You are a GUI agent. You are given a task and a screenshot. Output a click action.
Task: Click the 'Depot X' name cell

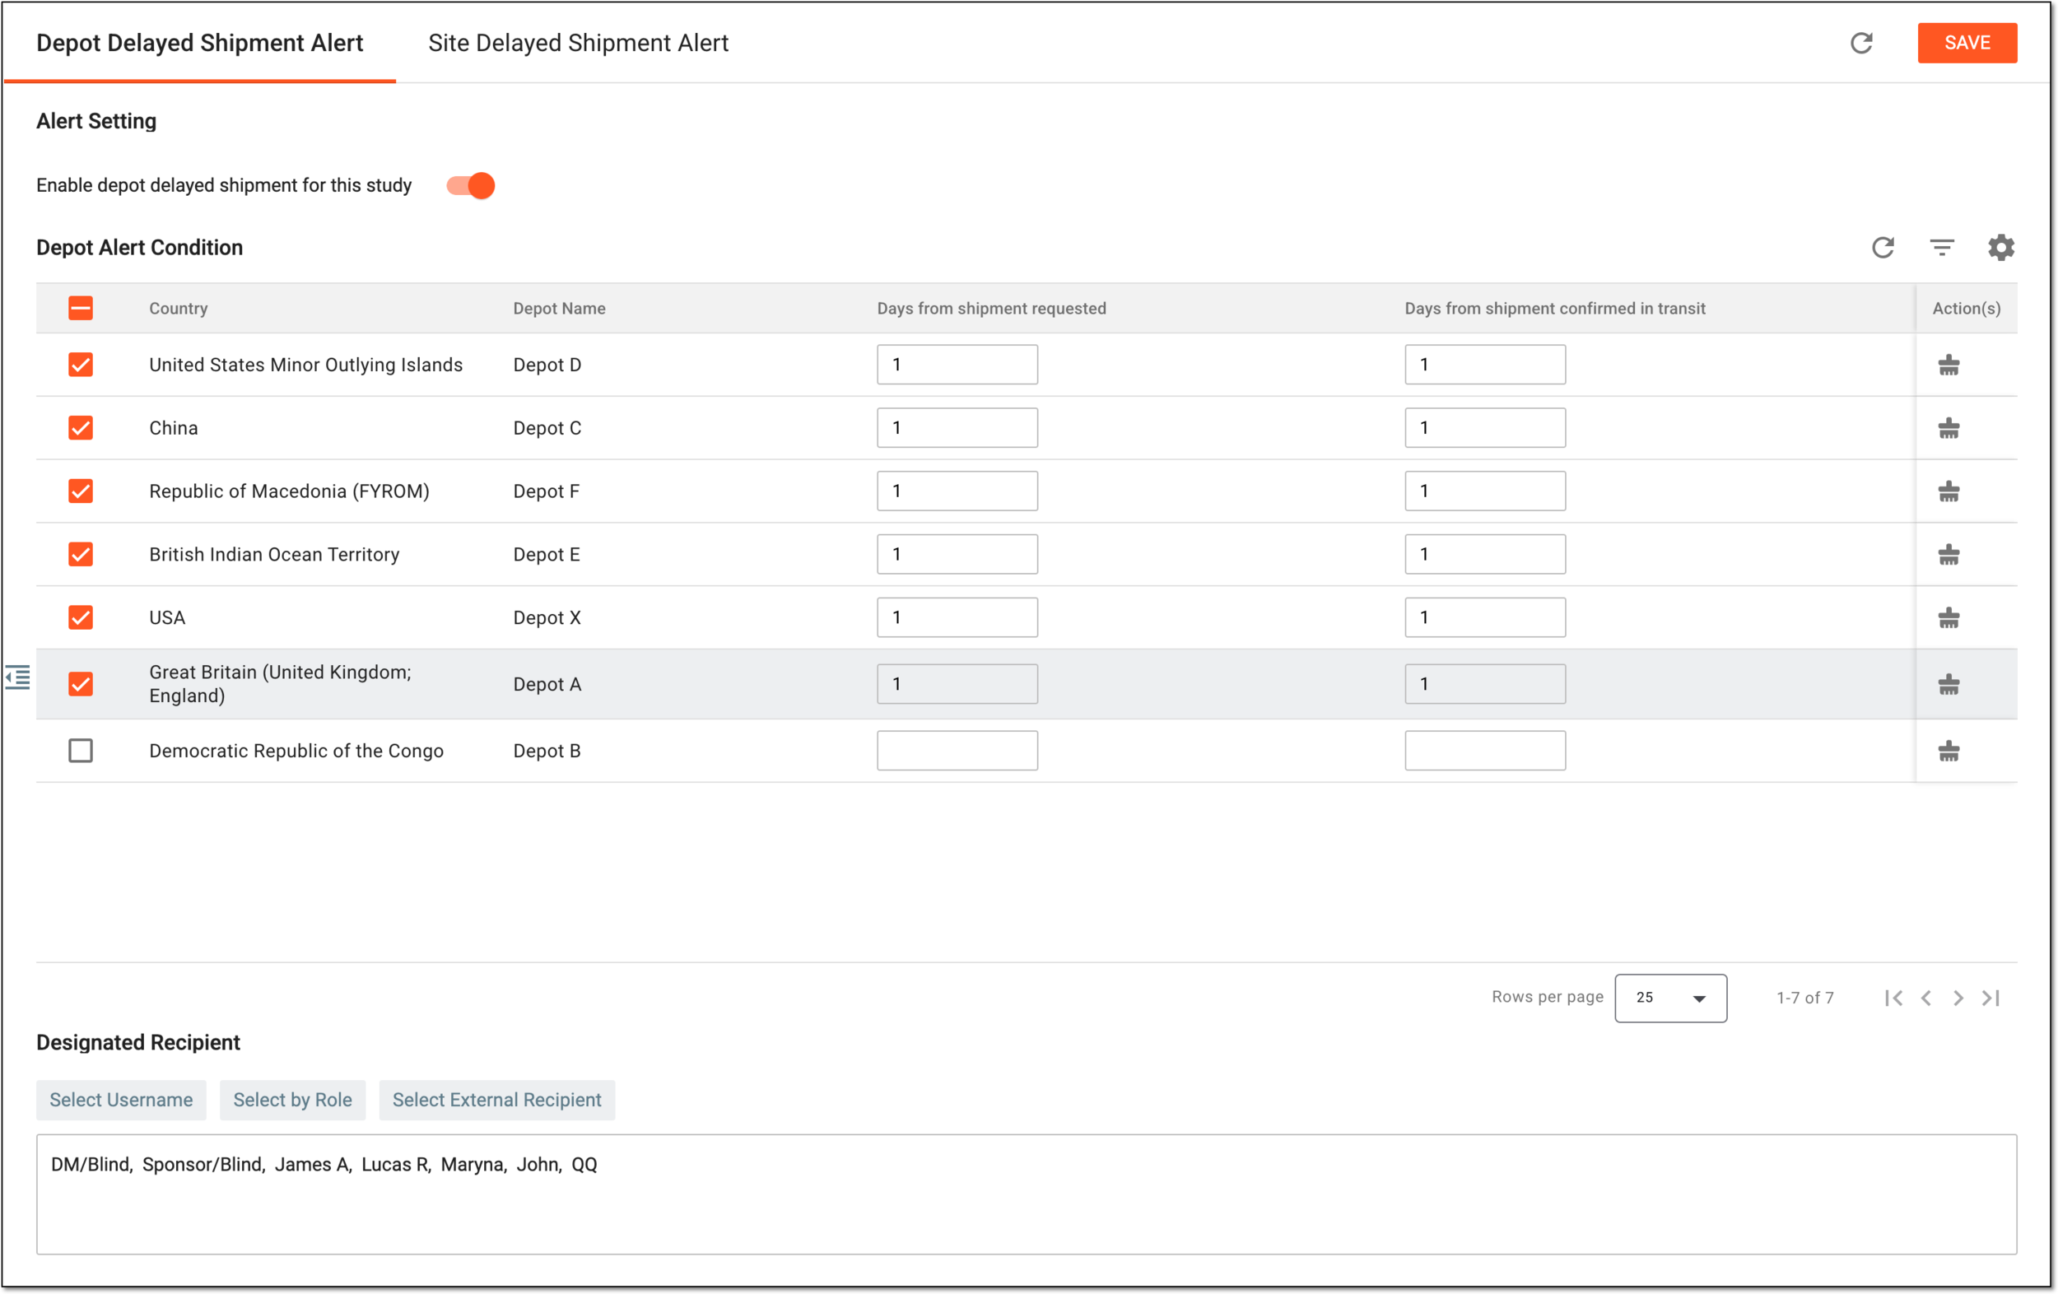[547, 618]
